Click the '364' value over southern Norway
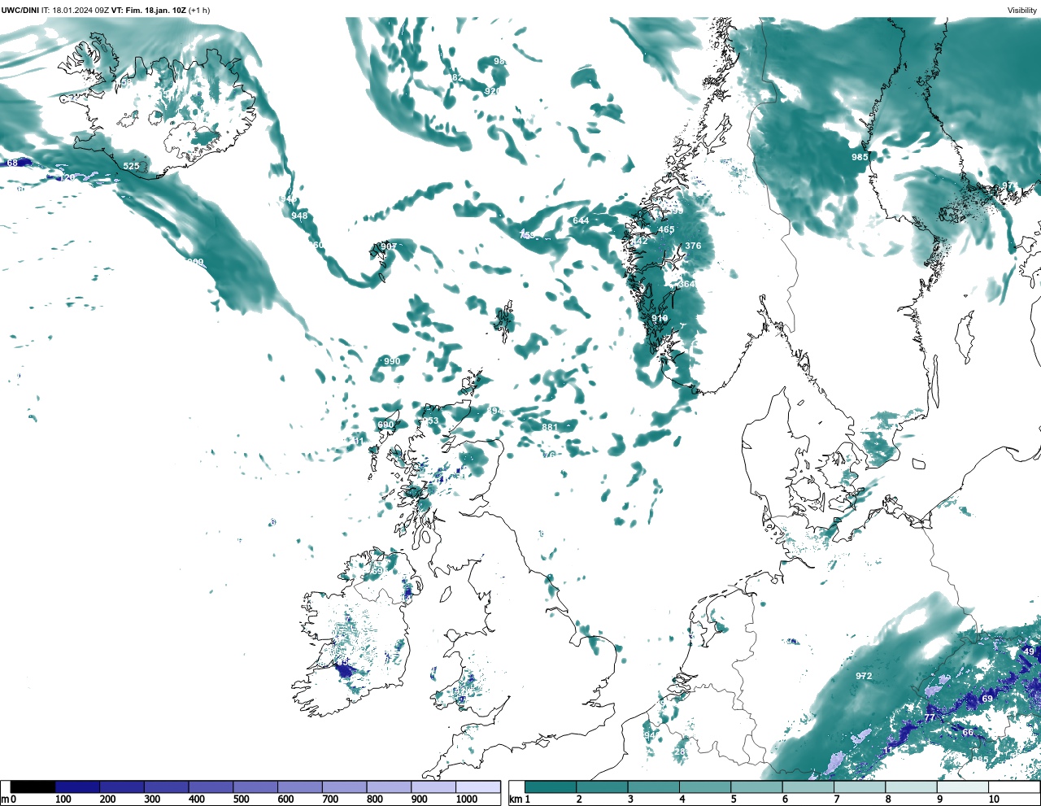Image resolution: width=1041 pixels, height=806 pixels. point(687,284)
